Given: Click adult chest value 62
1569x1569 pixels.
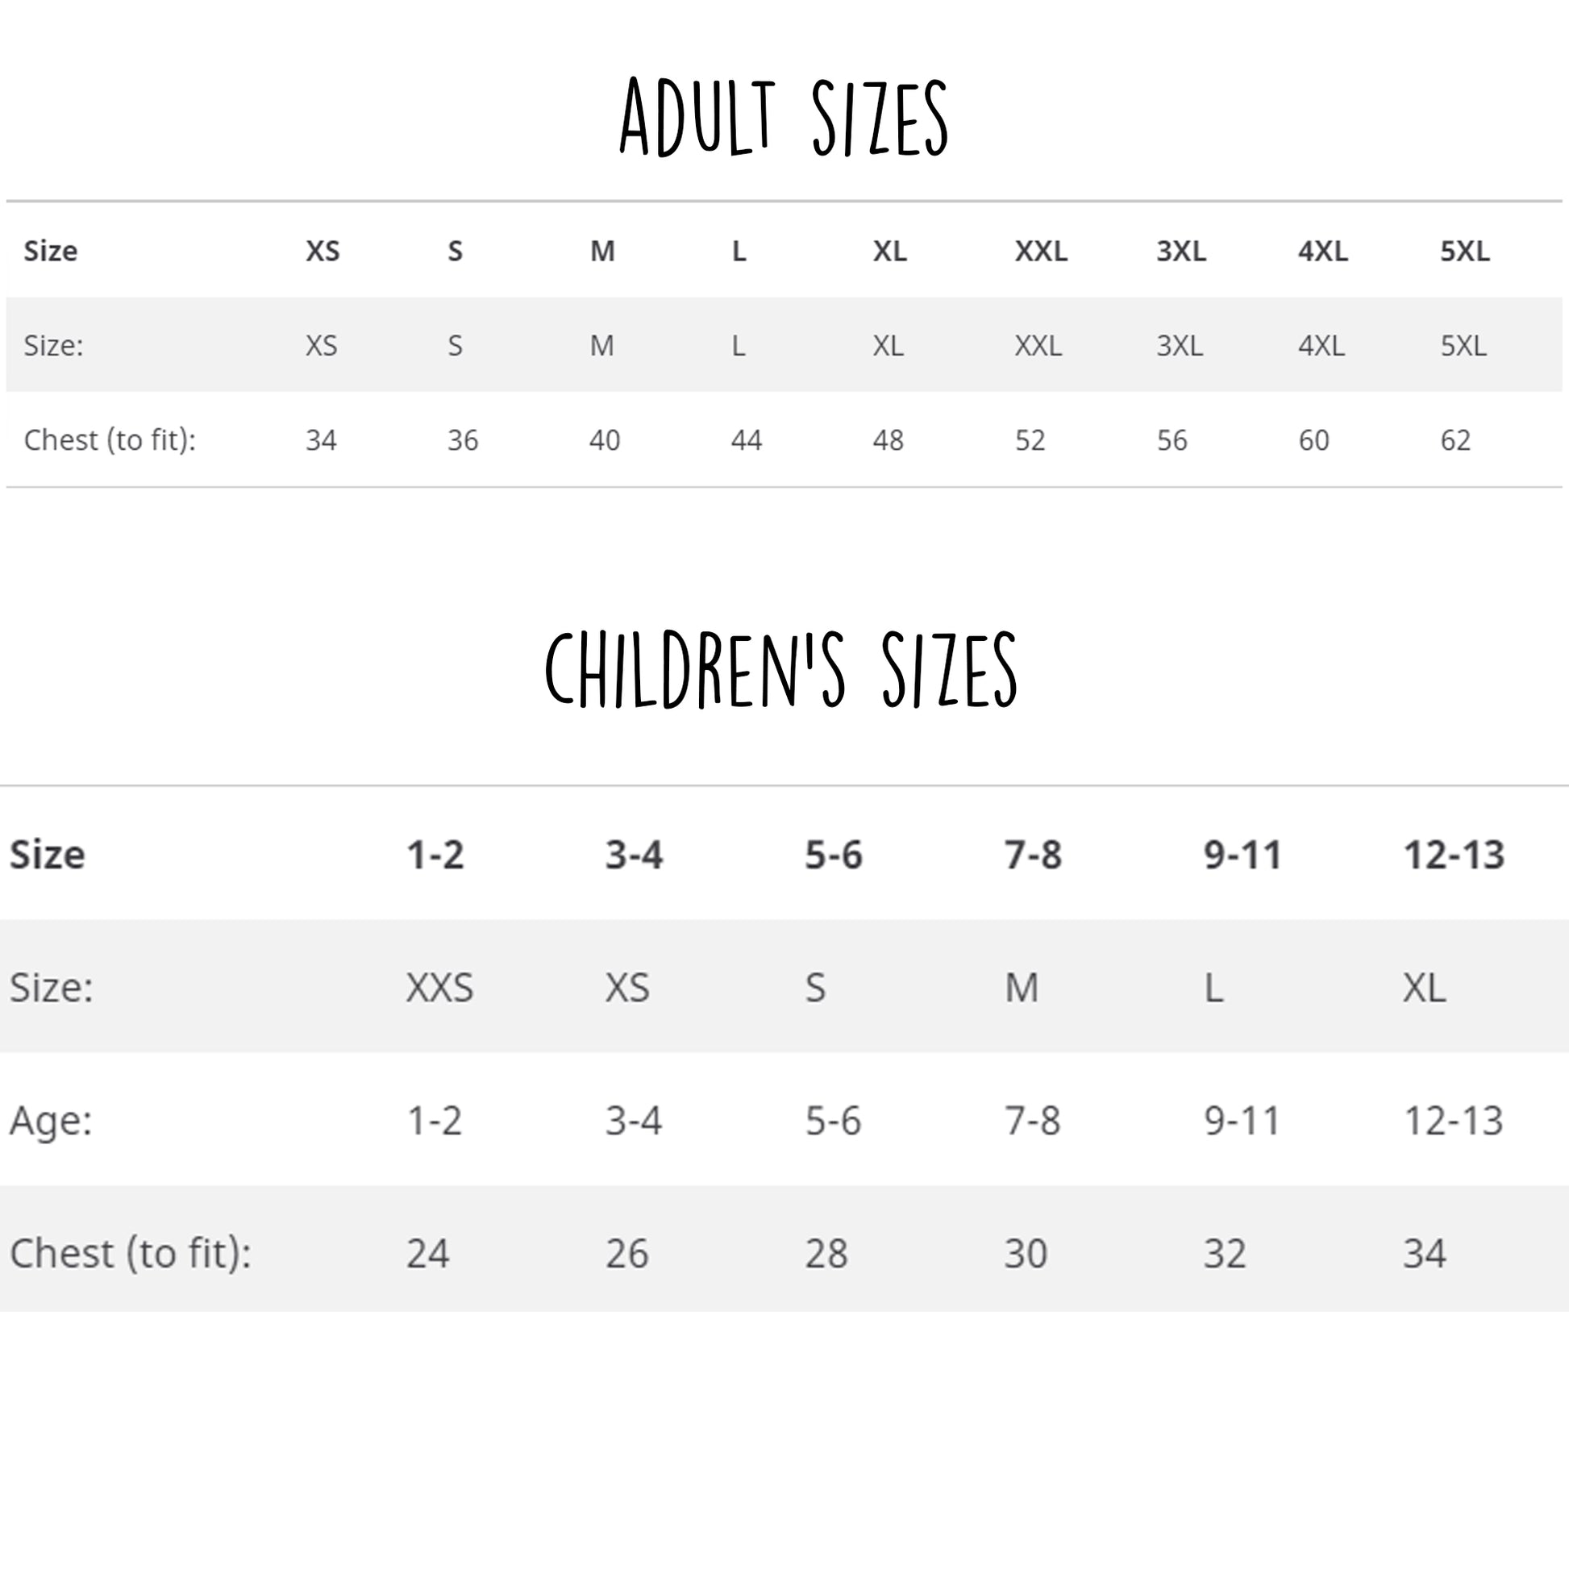Looking at the screenshot, I should 1455,440.
